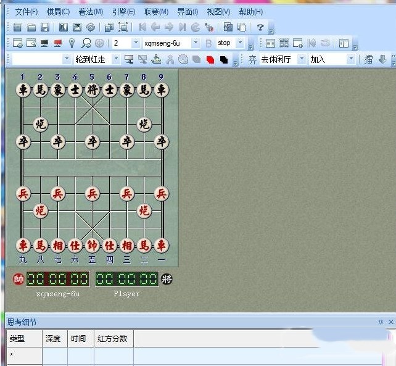Image resolution: width=396 pixels, height=366 pixels.
Task: Open the 着法(M) menu
Action: (x=91, y=12)
